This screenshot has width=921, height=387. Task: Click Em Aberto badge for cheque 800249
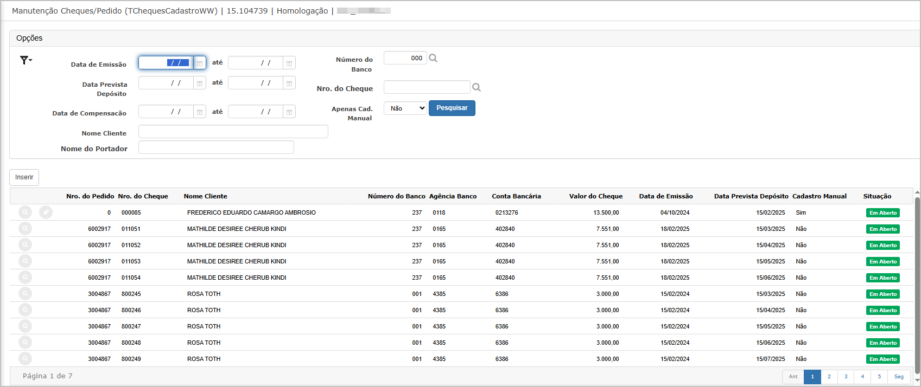pyautogui.click(x=883, y=359)
